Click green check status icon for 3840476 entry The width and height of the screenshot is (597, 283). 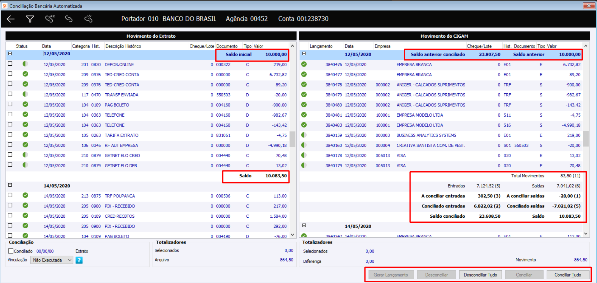pos(304,64)
